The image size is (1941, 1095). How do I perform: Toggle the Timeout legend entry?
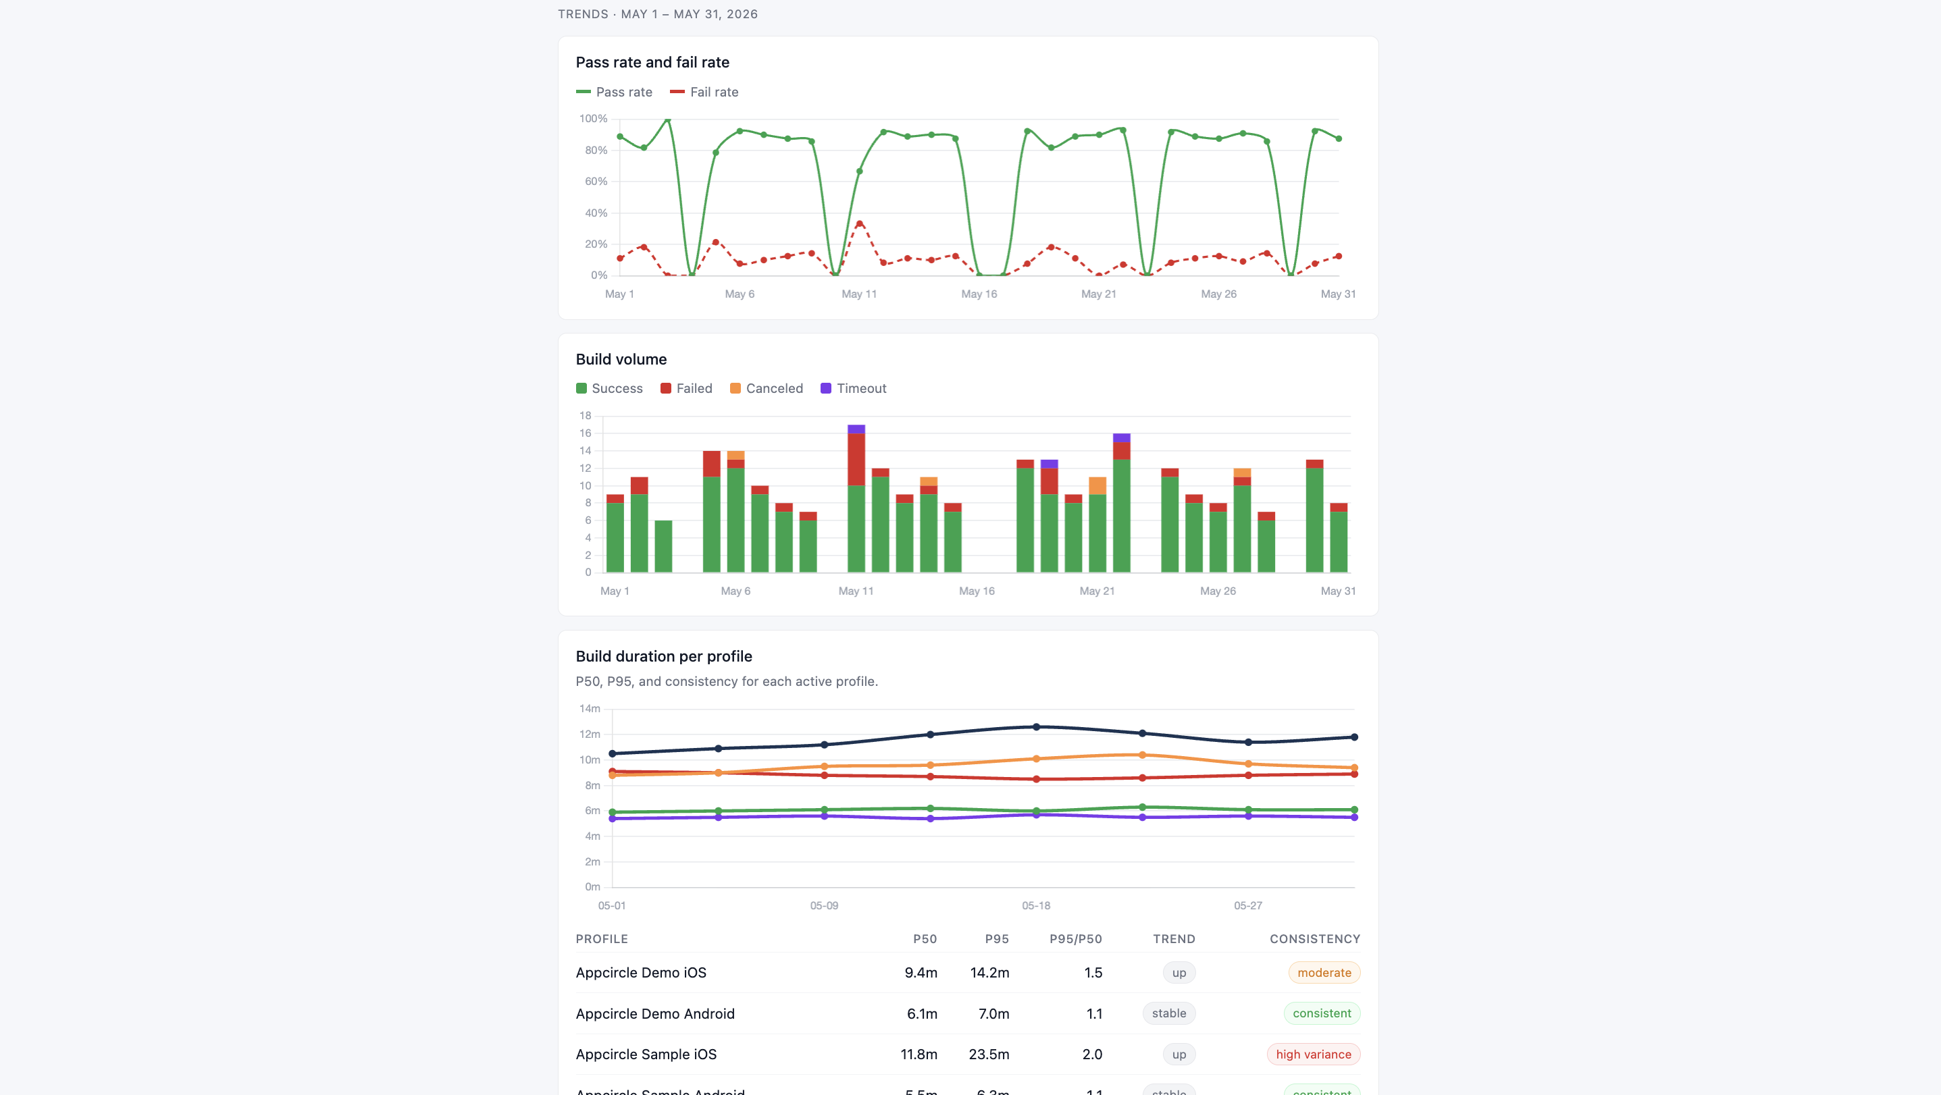[x=853, y=389]
